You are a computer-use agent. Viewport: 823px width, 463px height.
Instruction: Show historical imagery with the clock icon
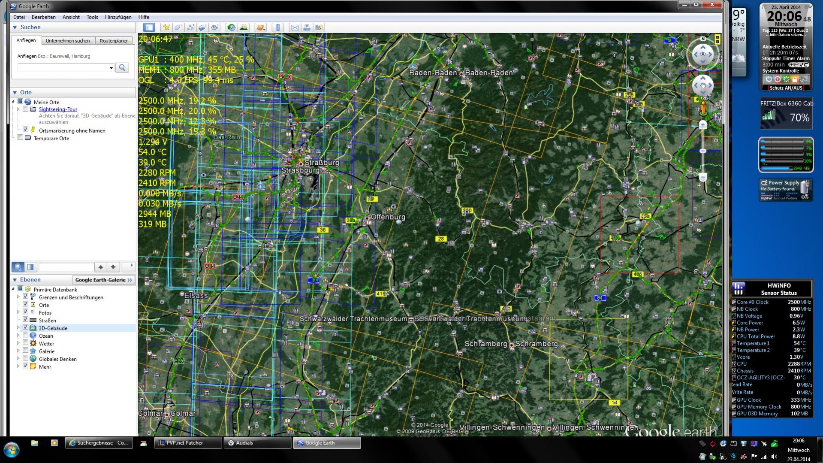click(232, 27)
